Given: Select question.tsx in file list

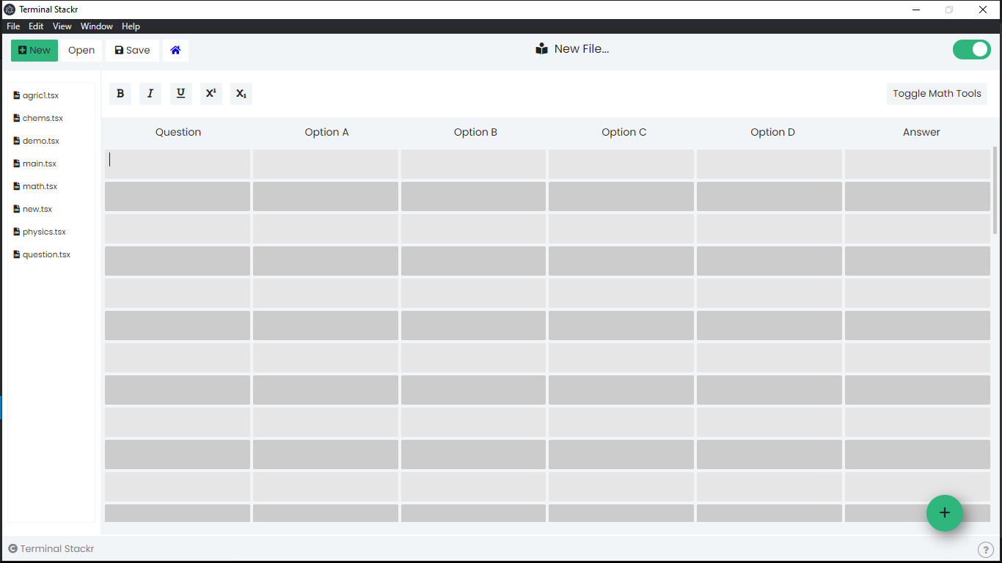Looking at the screenshot, I should coord(46,254).
